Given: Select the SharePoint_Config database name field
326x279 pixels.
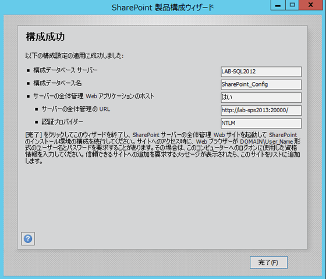Looking at the screenshot, I should pyautogui.click(x=261, y=84).
